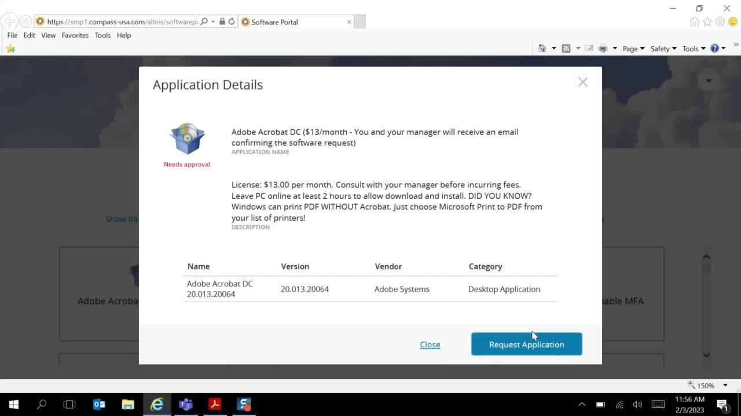Image resolution: width=741 pixels, height=416 pixels.
Task: Expand the Print dropdown arrow
Action: [x=615, y=49]
